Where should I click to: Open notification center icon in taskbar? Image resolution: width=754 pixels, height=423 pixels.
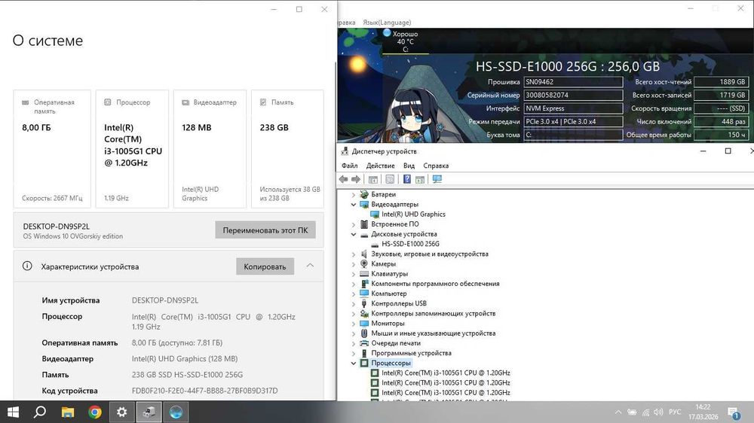tap(734, 412)
